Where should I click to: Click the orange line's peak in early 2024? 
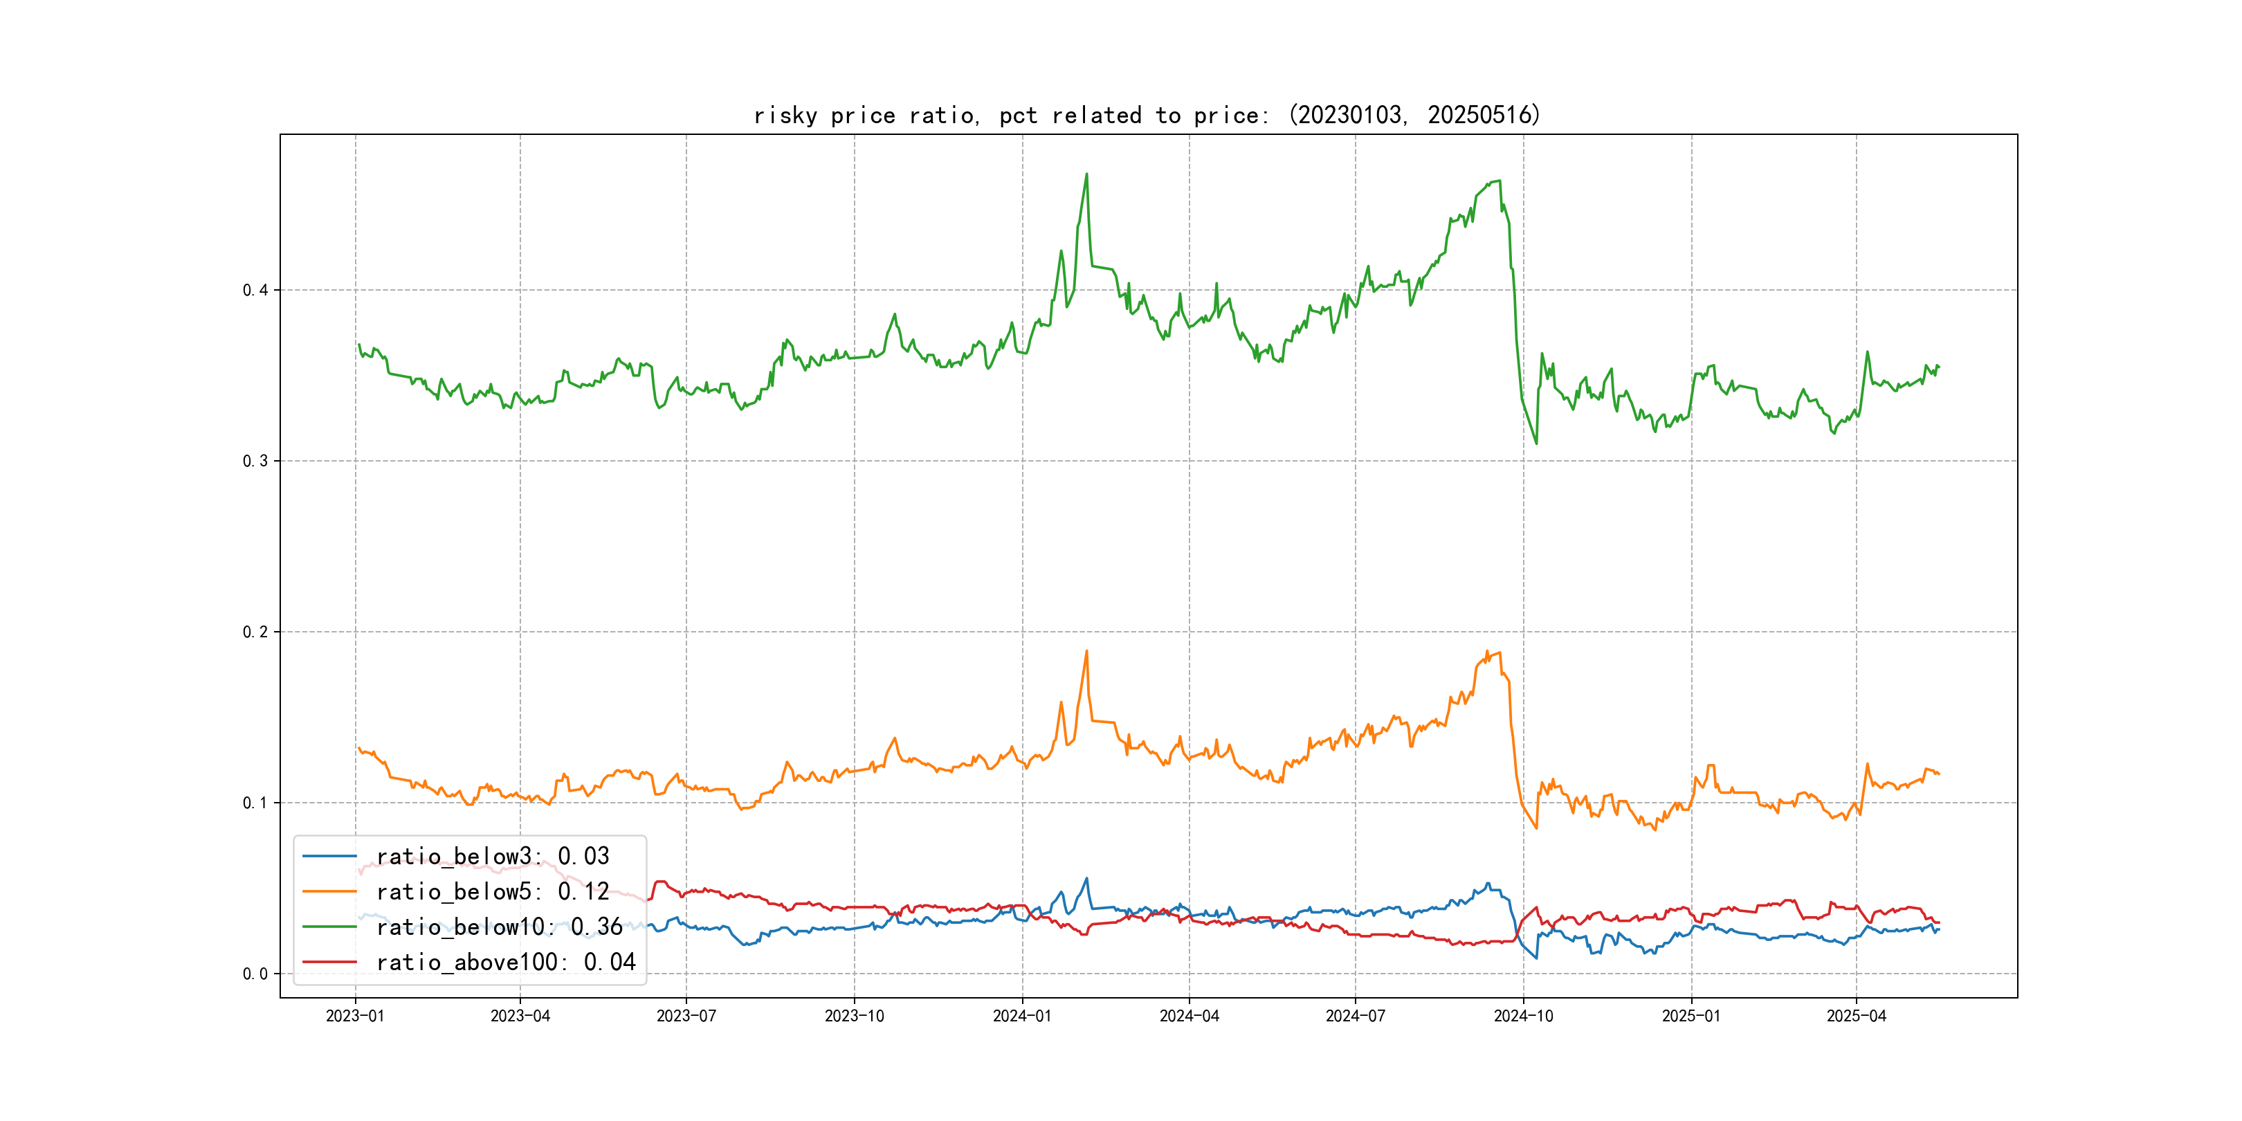[1086, 651]
